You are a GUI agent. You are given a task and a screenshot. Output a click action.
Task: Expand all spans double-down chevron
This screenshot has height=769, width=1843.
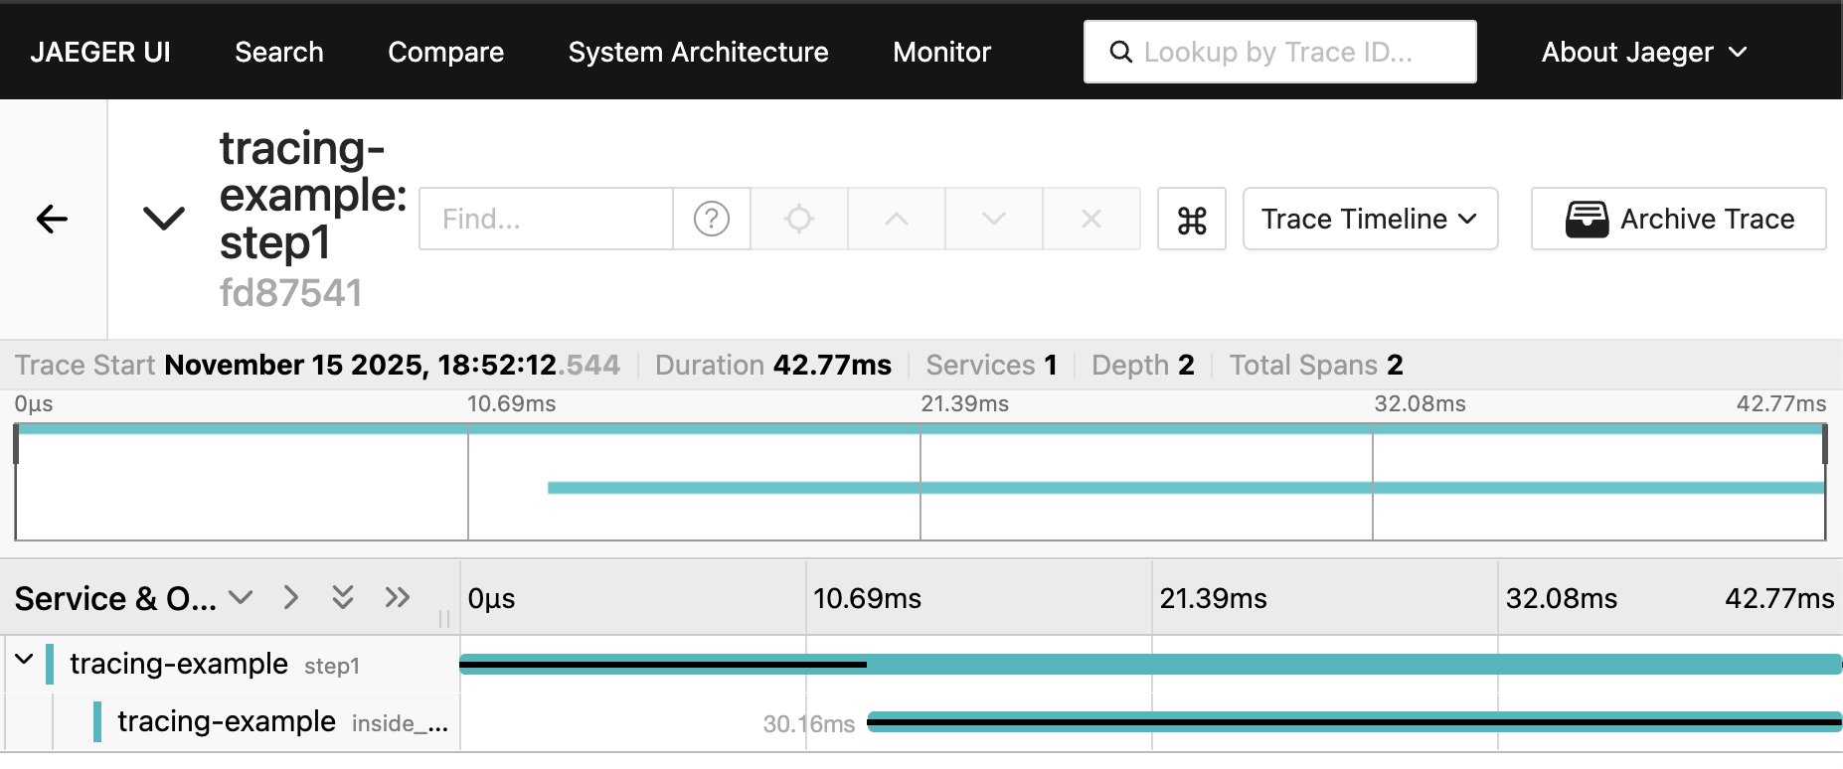pos(343,597)
